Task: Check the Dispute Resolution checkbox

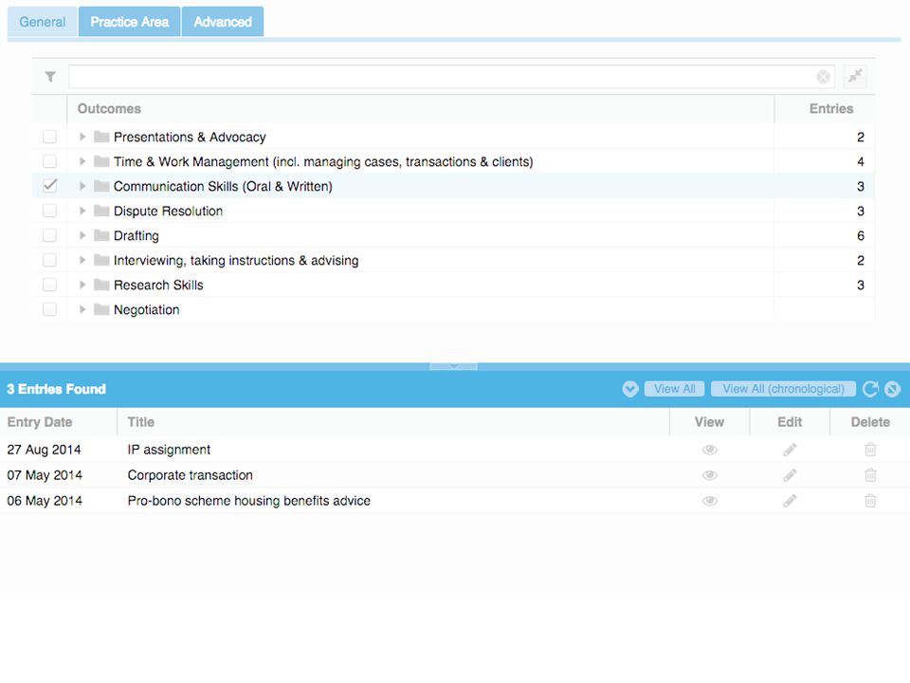Action: point(50,211)
